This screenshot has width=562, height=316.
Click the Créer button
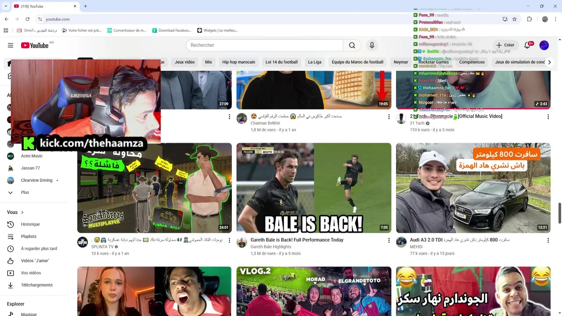coord(505,45)
